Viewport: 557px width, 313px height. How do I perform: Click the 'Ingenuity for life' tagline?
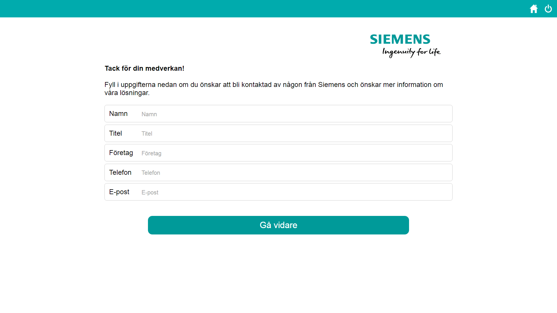click(411, 52)
